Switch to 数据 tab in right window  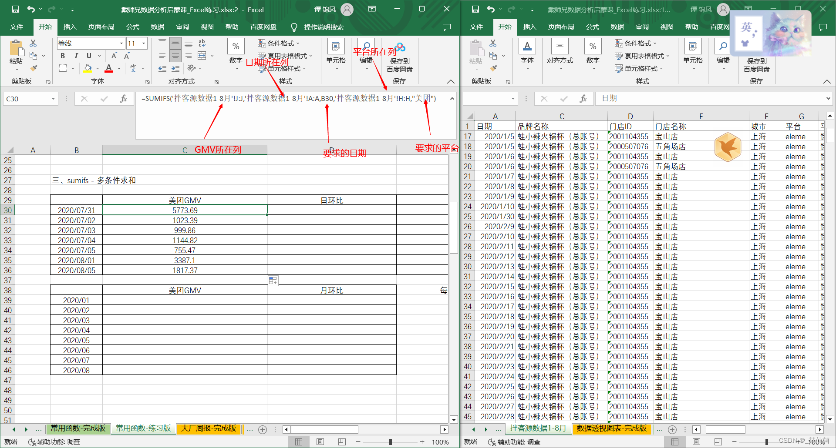click(617, 27)
